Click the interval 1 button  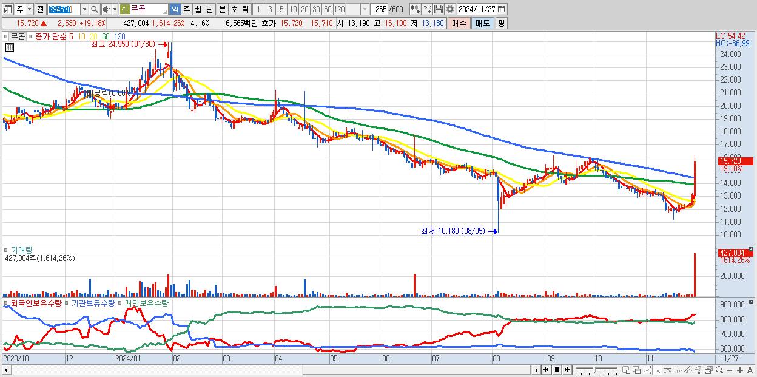pos(258,9)
